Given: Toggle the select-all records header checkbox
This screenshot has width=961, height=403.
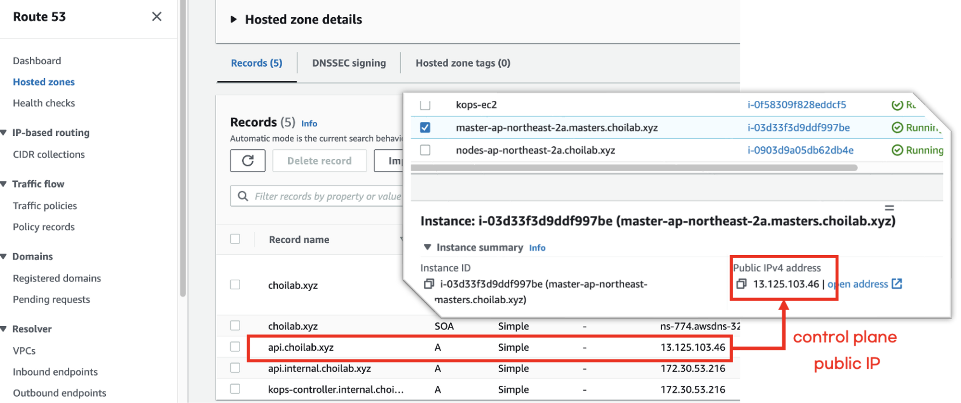Looking at the screenshot, I should [235, 239].
